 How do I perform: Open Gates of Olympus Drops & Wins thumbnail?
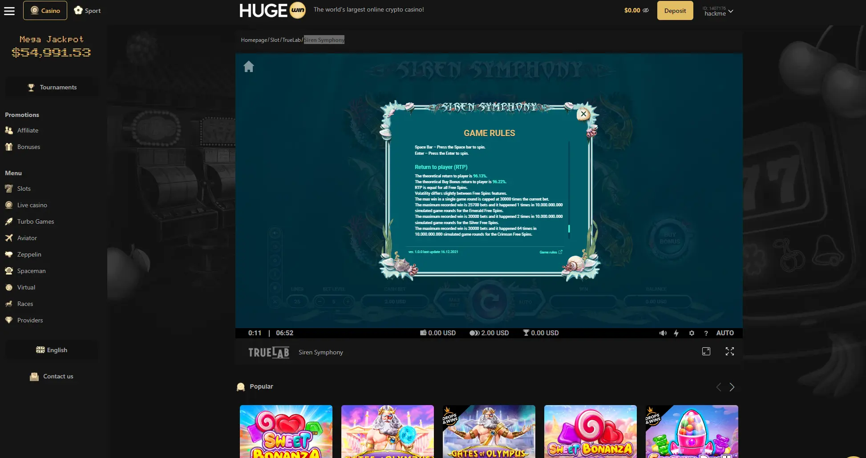click(x=489, y=431)
